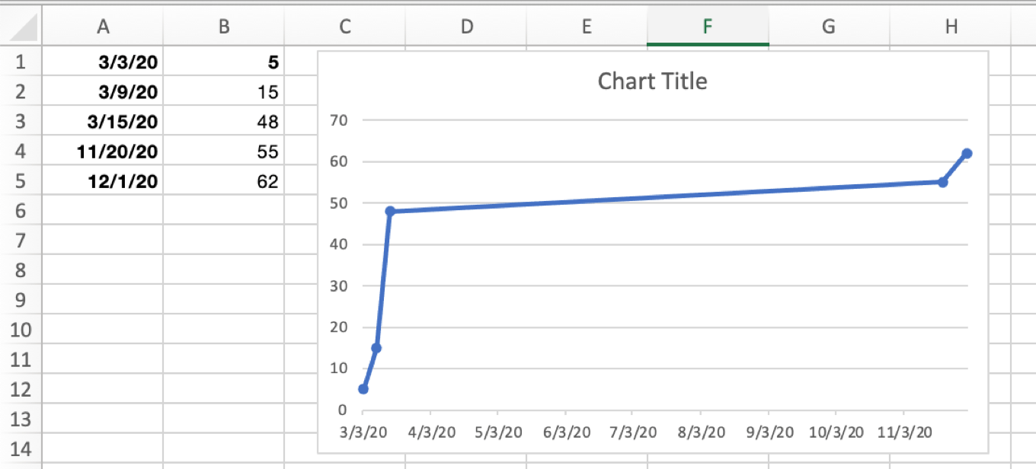Viewport: 1036px width, 469px height.
Task: Select the data point near 55
Action: coord(942,182)
